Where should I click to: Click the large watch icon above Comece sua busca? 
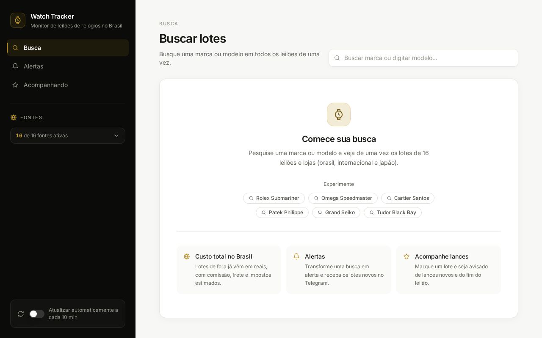pyautogui.click(x=339, y=114)
